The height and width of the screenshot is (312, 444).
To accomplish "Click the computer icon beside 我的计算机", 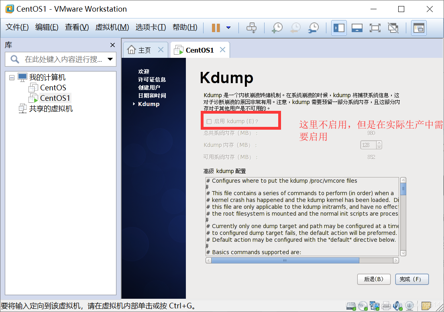I will click(x=22, y=77).
